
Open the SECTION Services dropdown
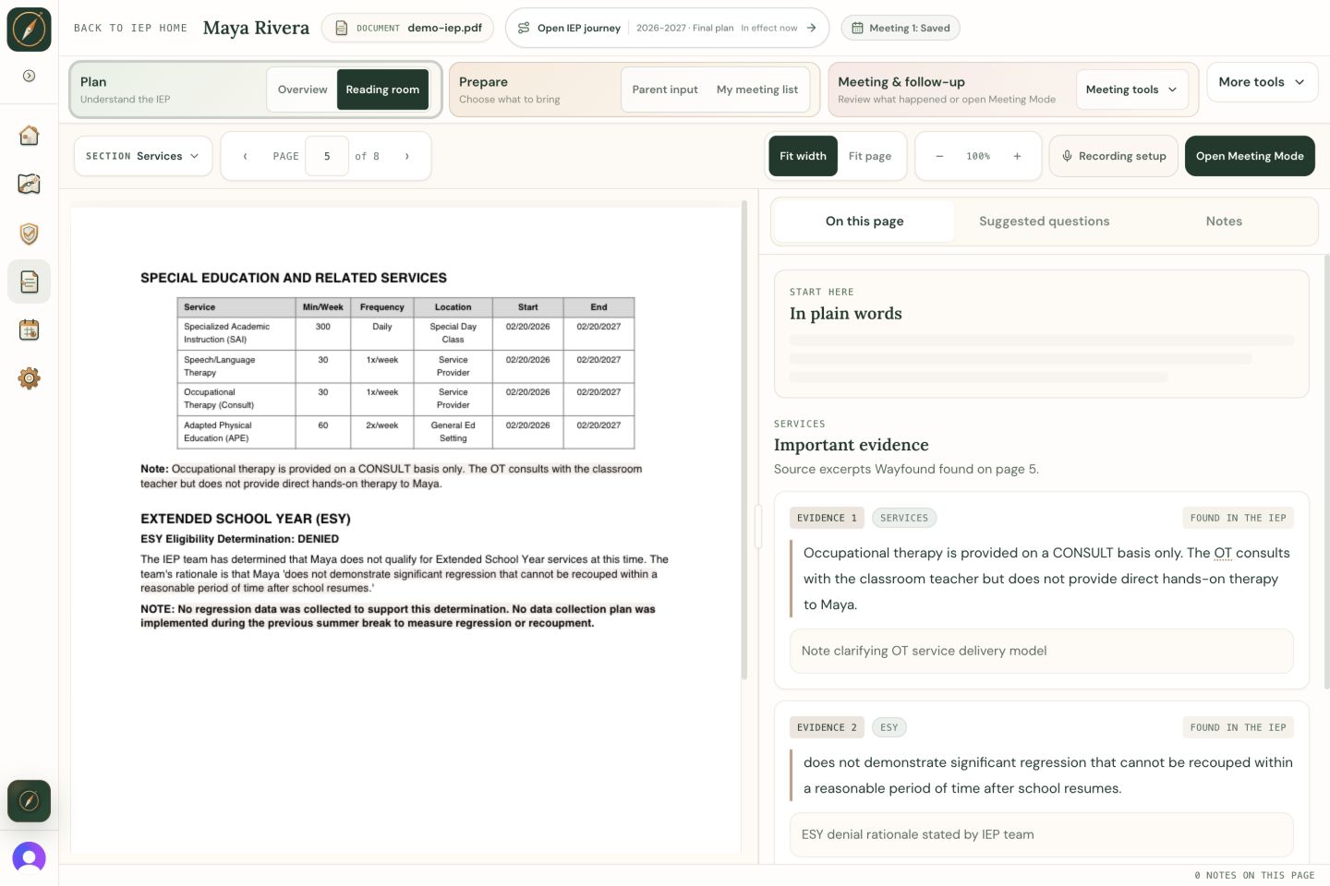pos(142,156)
